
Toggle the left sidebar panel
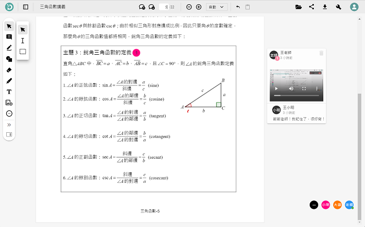pyautogui.click(x=26, y=7)
